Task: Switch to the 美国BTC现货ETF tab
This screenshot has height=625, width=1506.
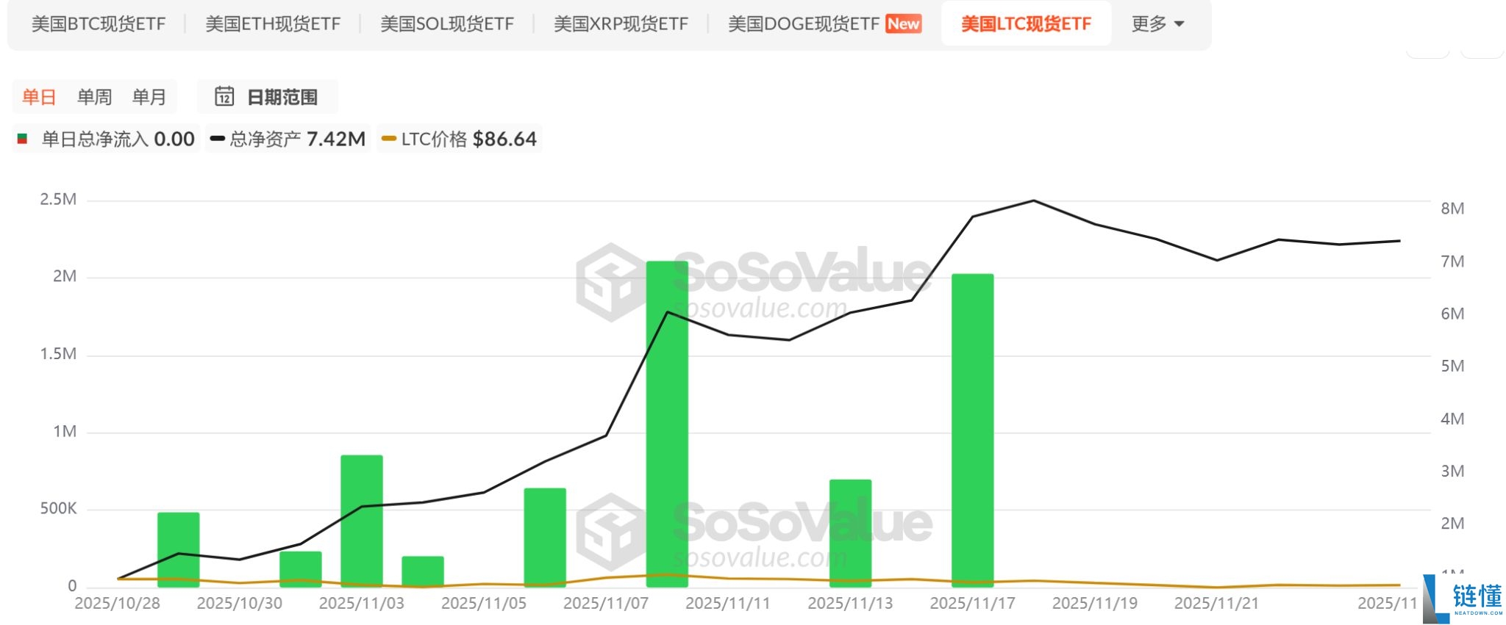Action: point(99,24)
